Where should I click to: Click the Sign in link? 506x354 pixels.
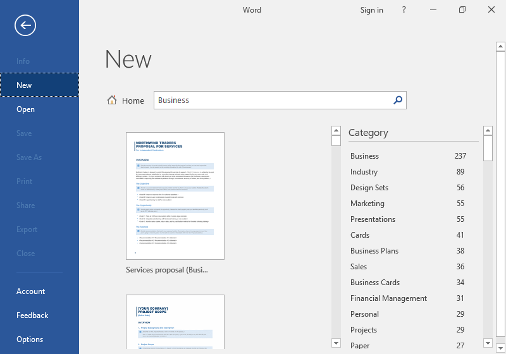(x=371, y=10)
